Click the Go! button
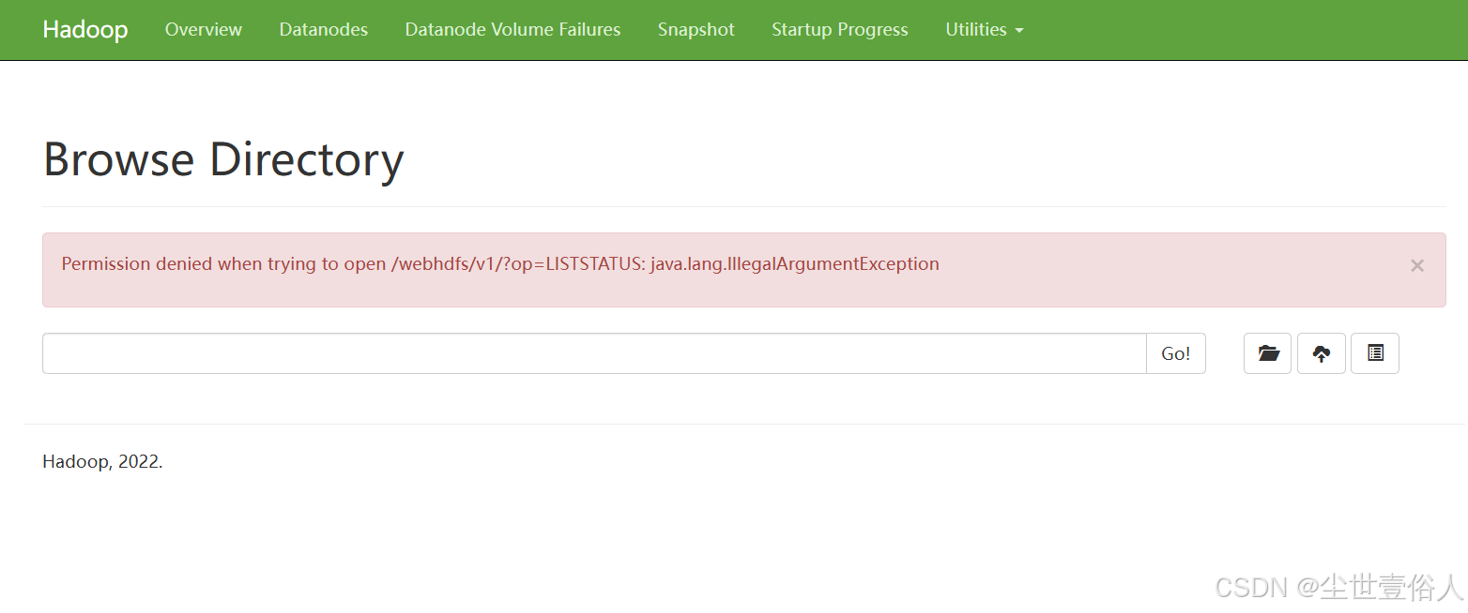 pyautogui.click(x=1176, y=353)
